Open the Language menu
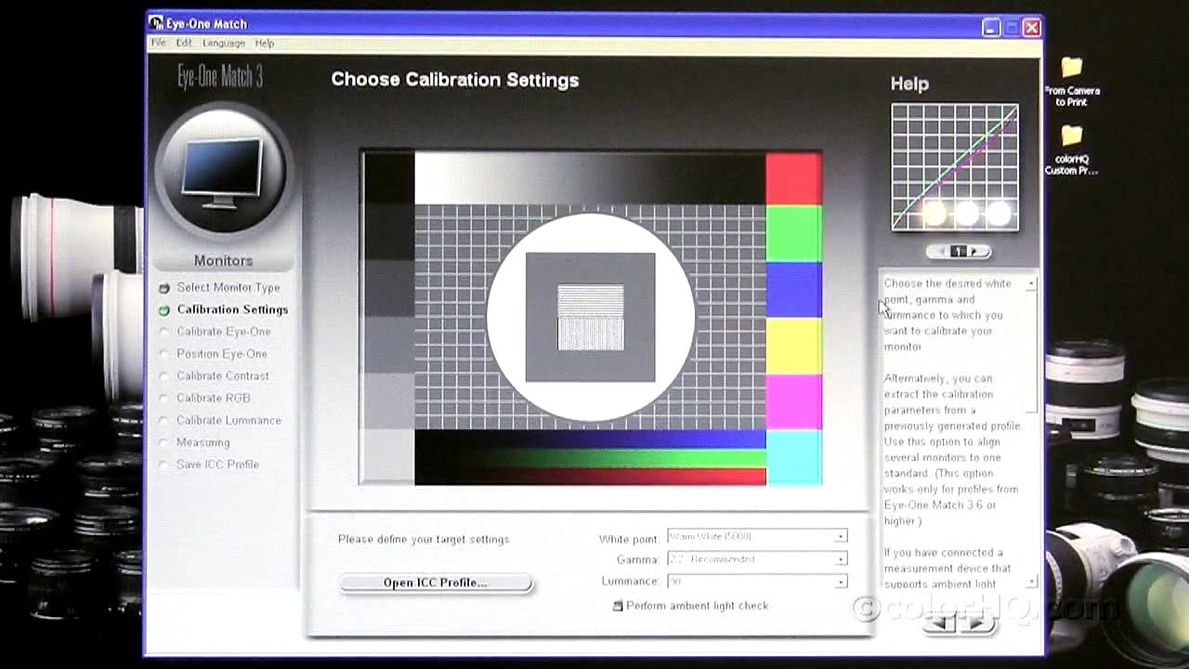Image resolution: width=1189 pixels, height=669 pixels. point(224,43)
